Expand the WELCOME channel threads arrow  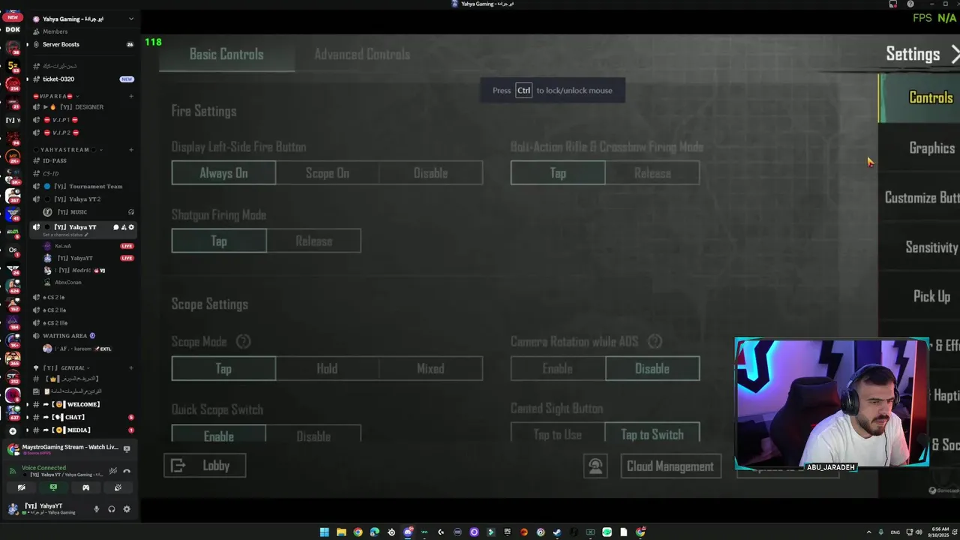tap(27, 404)
